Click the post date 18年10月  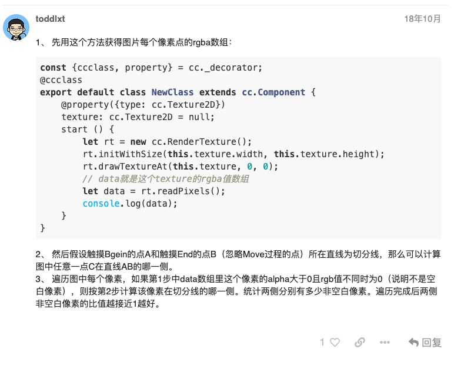tap(422, 19)
